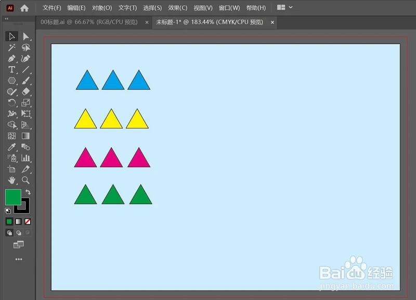Select the Curvature tool
Screen dimensions: 416x300
[x=25, y=59]
